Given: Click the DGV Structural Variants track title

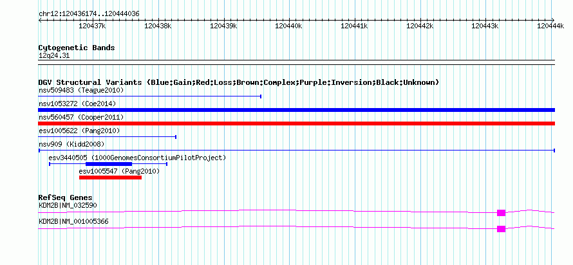Looking at the screenshot, I should pos(239,82).
